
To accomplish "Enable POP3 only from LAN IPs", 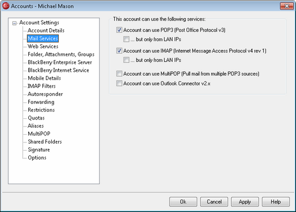I will (127, 39).
